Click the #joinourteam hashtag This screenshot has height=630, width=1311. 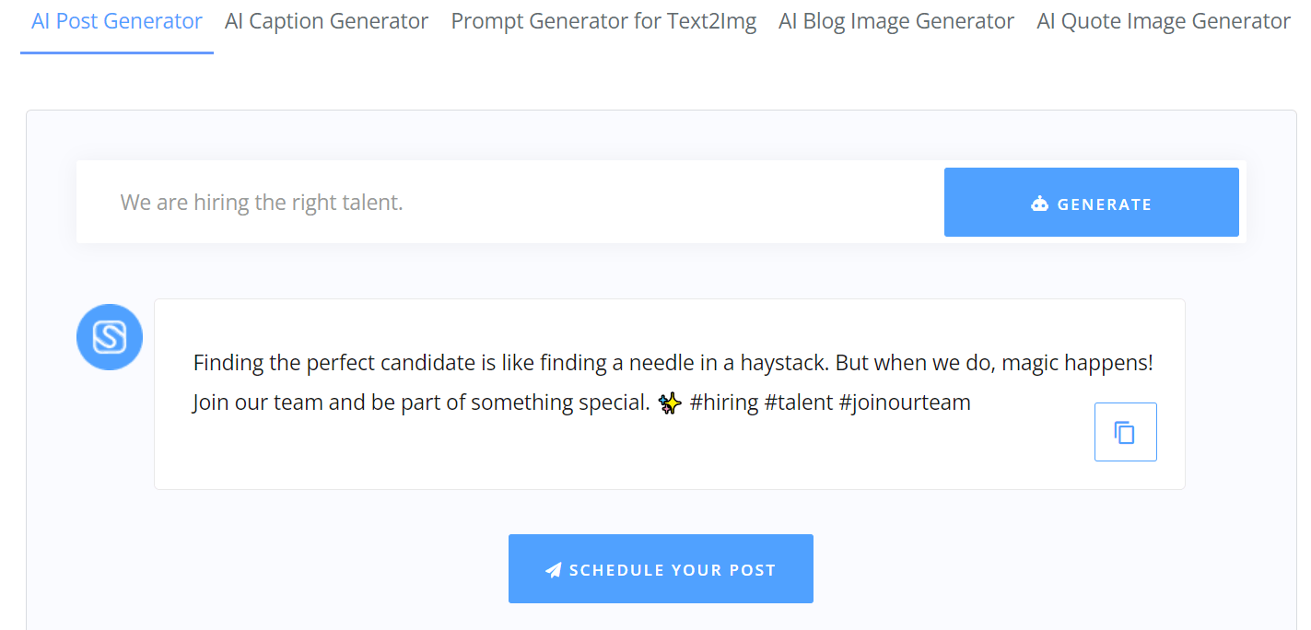905,402
